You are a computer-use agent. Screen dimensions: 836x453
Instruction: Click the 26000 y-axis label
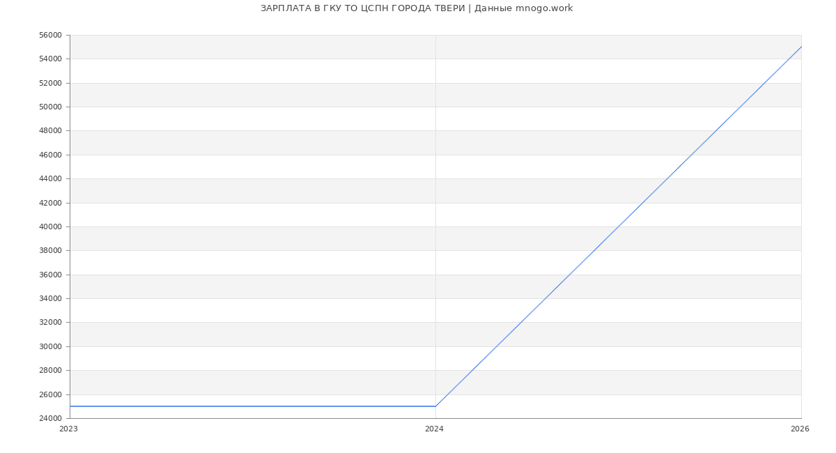point(51,394)
